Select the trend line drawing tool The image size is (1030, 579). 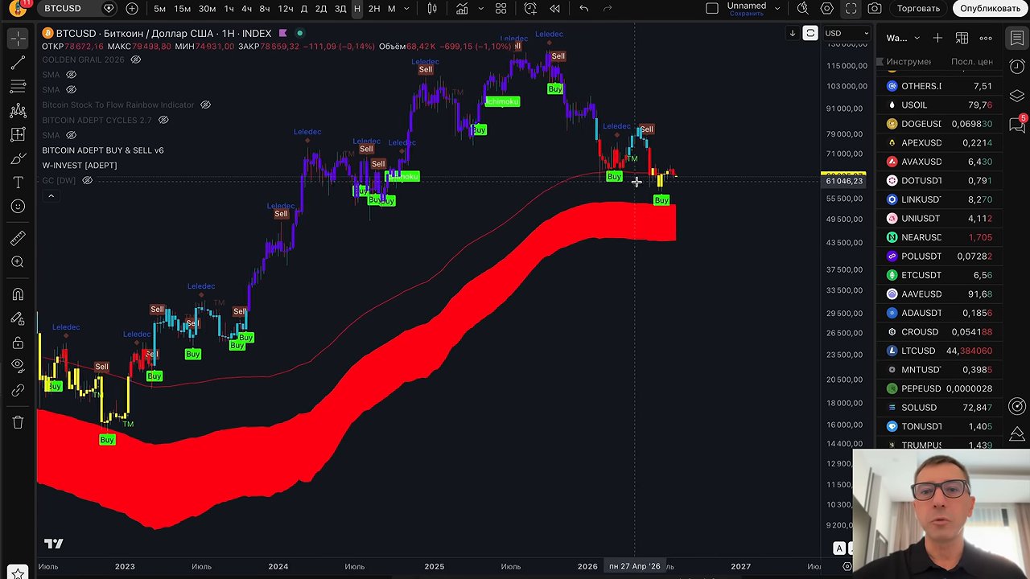tap(18, 63)
